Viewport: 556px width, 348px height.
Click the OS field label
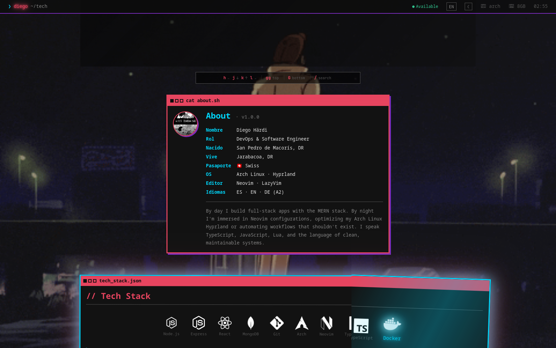tap(209, 174)
